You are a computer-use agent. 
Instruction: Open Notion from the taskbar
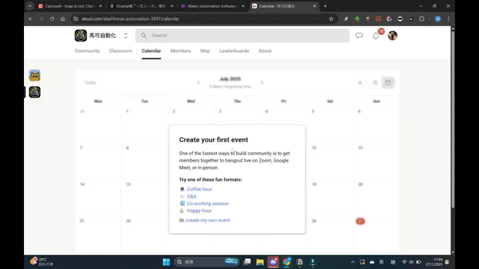pos(300,262)
